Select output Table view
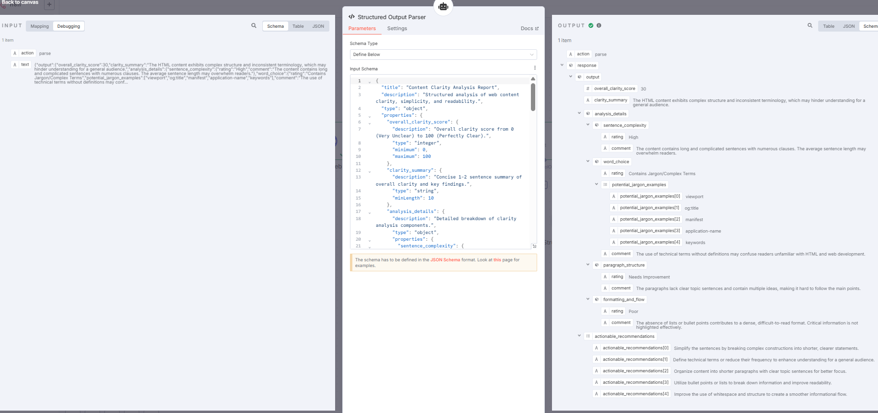 829,26
